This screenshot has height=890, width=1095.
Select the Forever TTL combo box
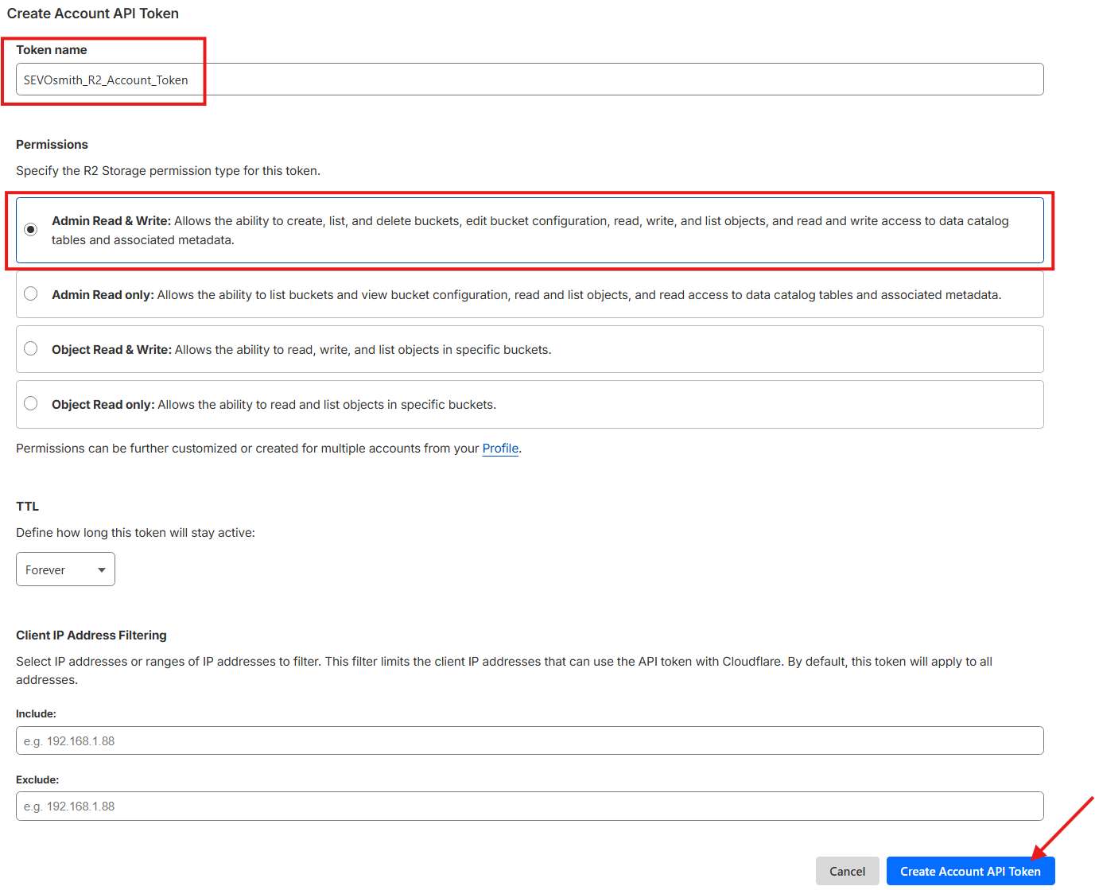65,569
